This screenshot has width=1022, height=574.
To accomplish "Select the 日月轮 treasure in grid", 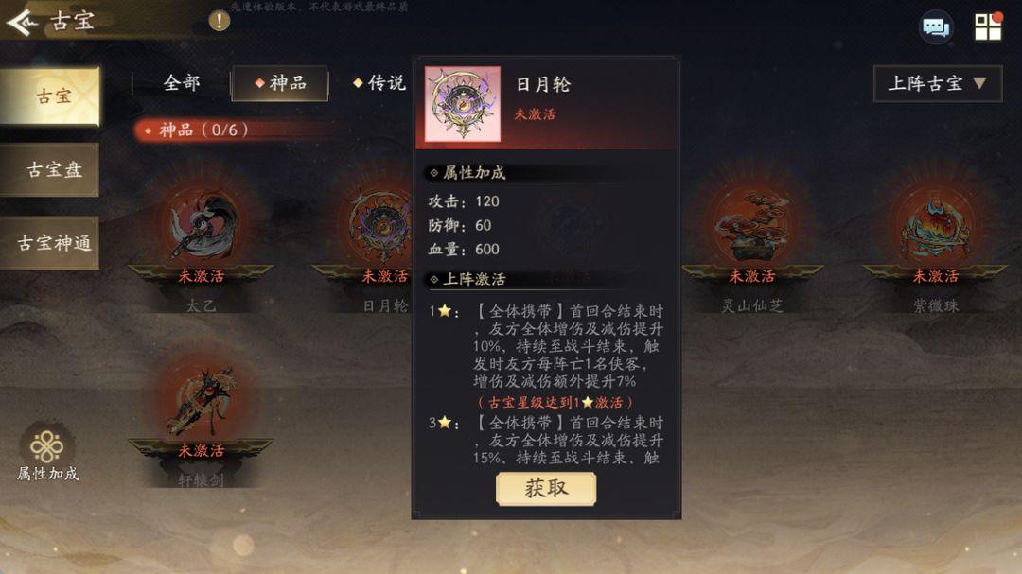I will click(x=380, y=225).
